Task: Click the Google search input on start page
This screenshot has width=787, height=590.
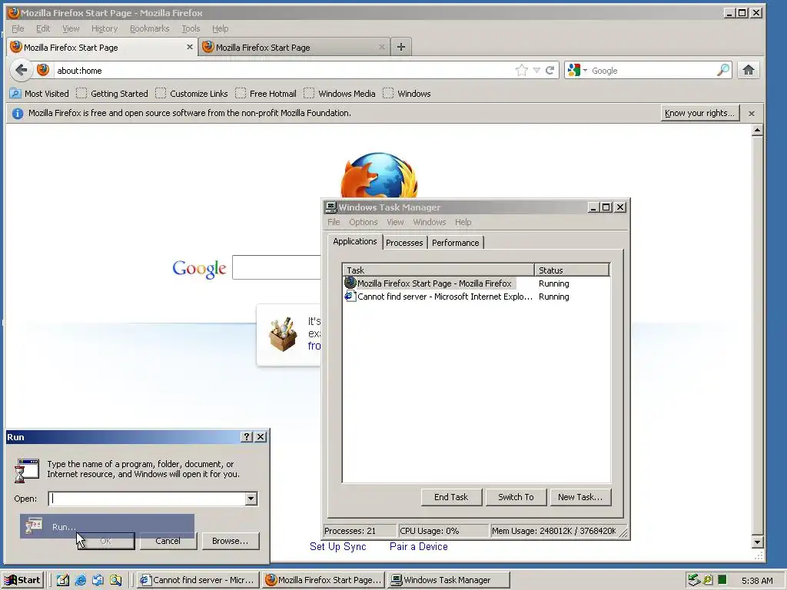Action: (x=277, y=267)
